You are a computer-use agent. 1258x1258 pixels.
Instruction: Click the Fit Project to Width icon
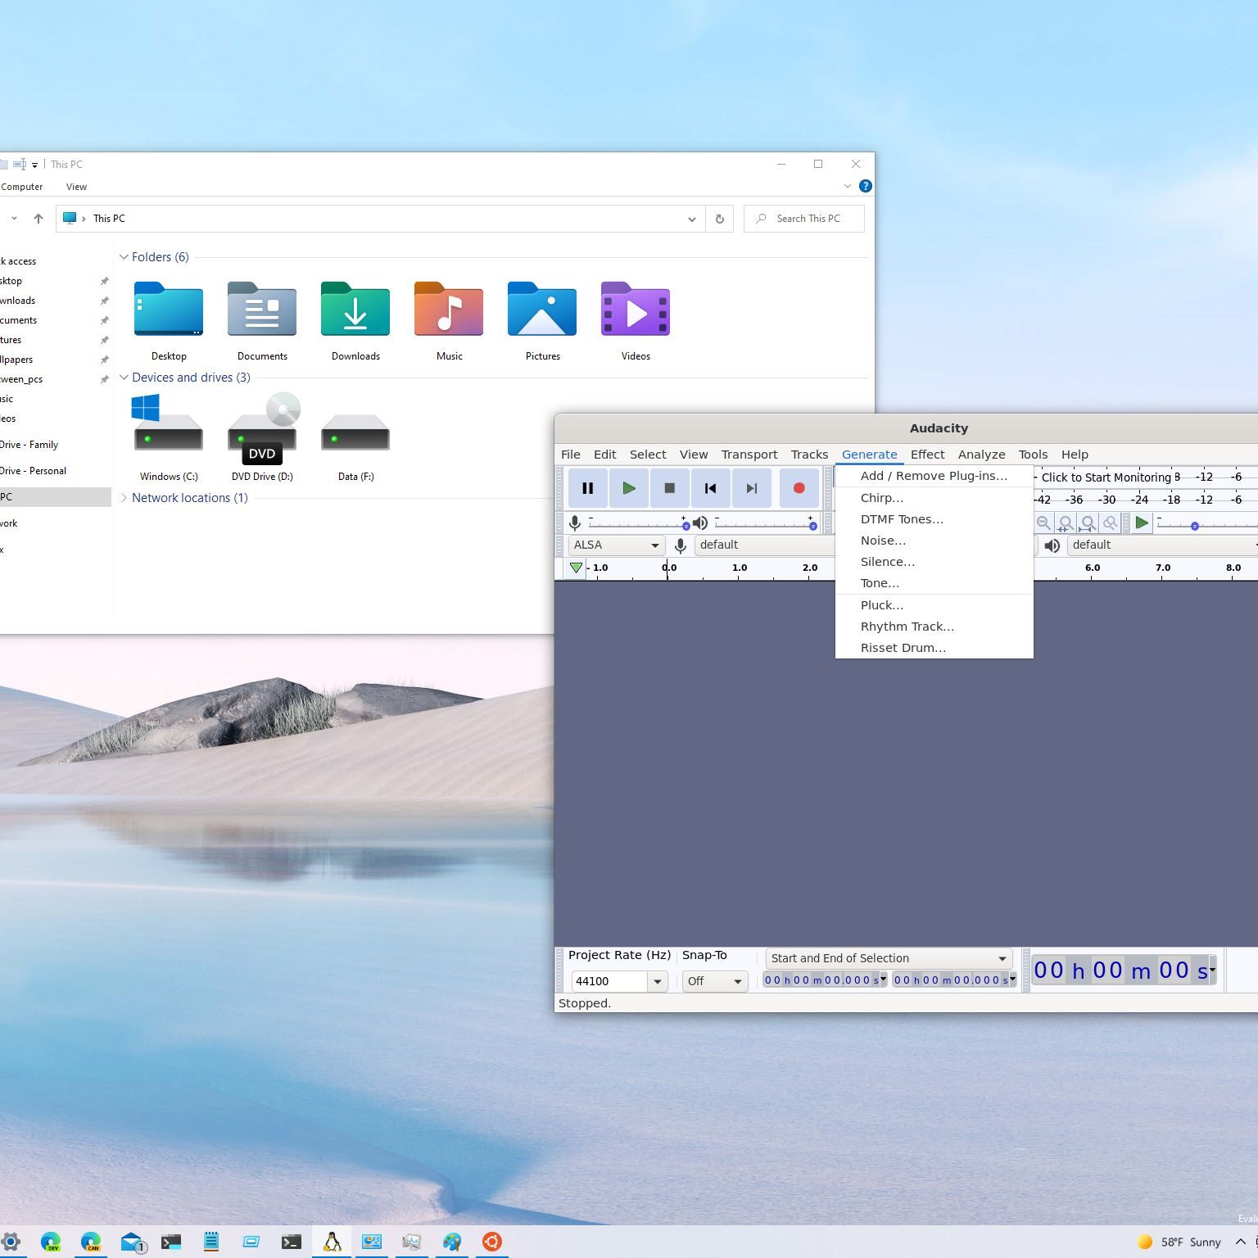1088,523
